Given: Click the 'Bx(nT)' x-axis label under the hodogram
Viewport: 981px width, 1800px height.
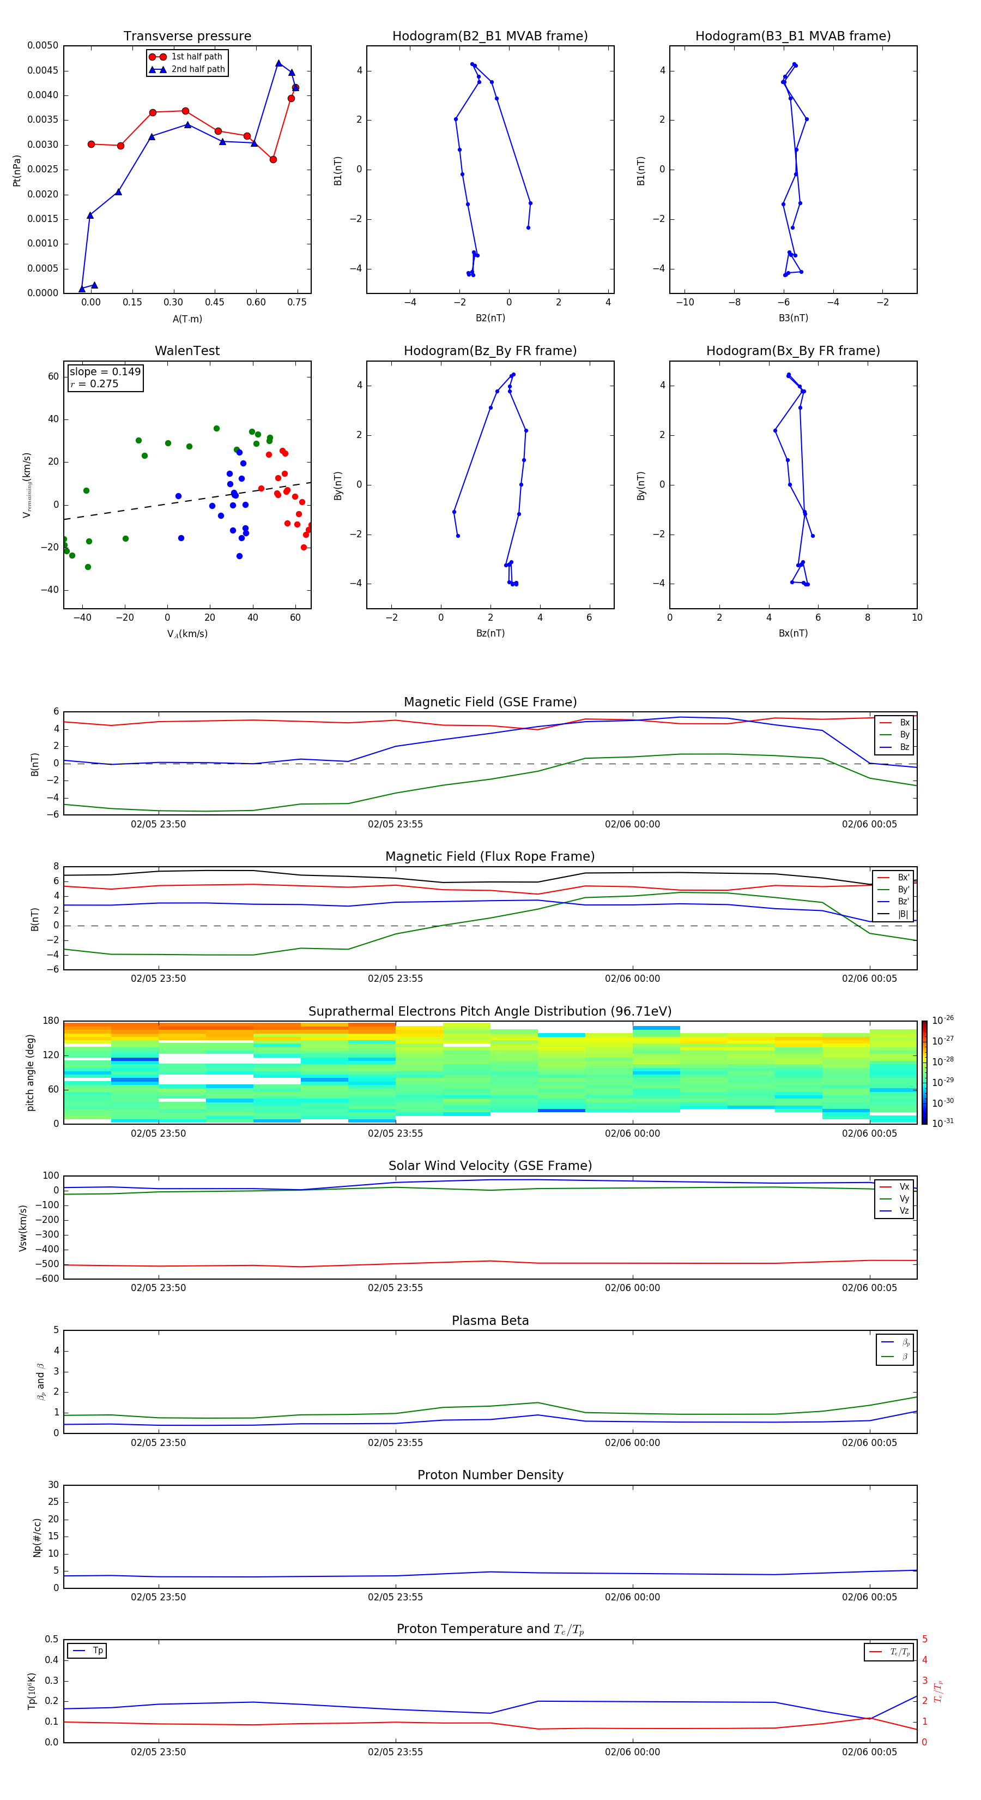Looking at the screenshot, I should [793, 633].
